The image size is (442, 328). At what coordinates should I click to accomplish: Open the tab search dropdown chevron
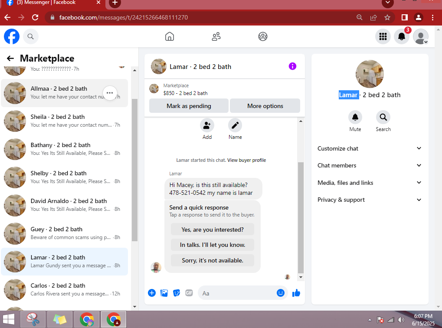pos(388,3)
